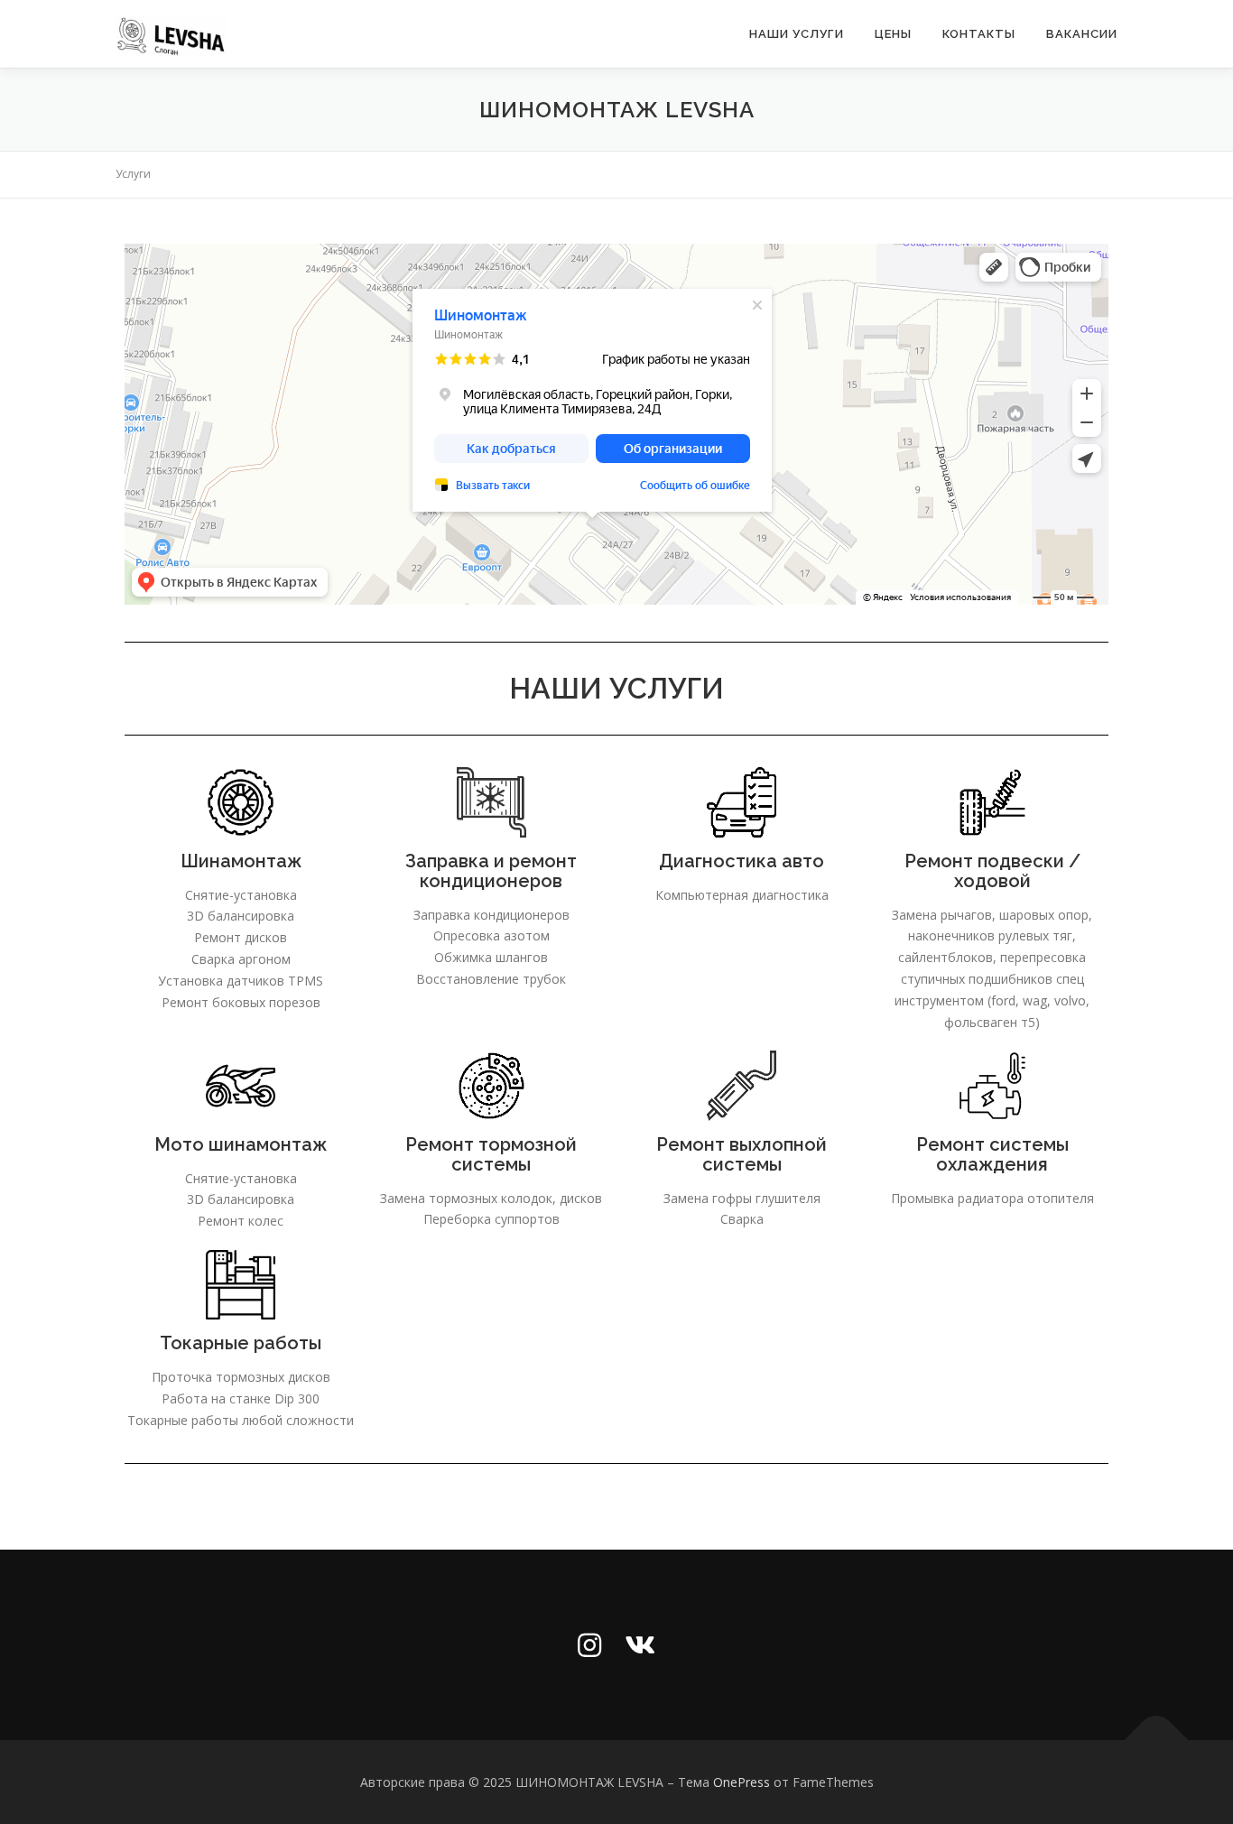
Task: Click the motorcycle icon
Action: tap(241, 1086)
